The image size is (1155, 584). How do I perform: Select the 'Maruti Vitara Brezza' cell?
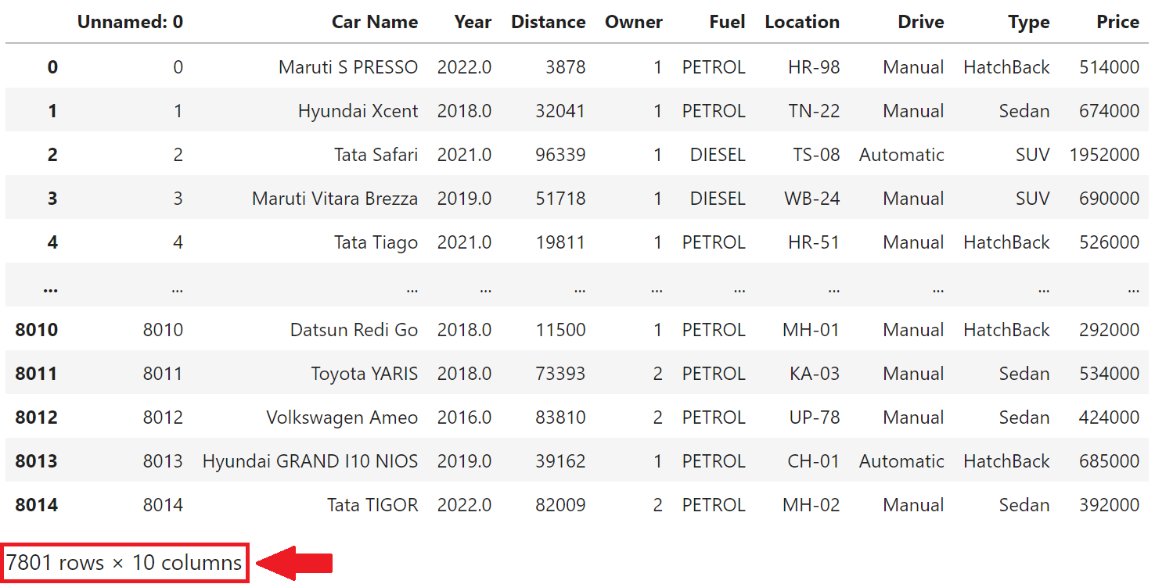[x=335, y=199]
